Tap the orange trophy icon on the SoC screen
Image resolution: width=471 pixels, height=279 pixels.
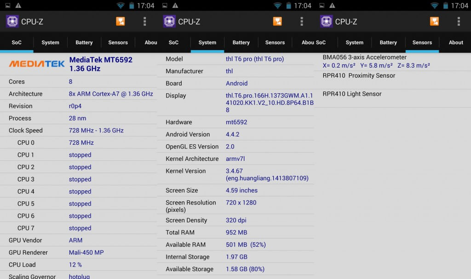(121, 22)
